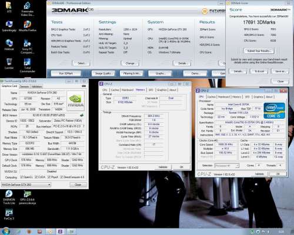Click Details button under System
Screen dimensions: 294x235
click(x=182, y=63)
